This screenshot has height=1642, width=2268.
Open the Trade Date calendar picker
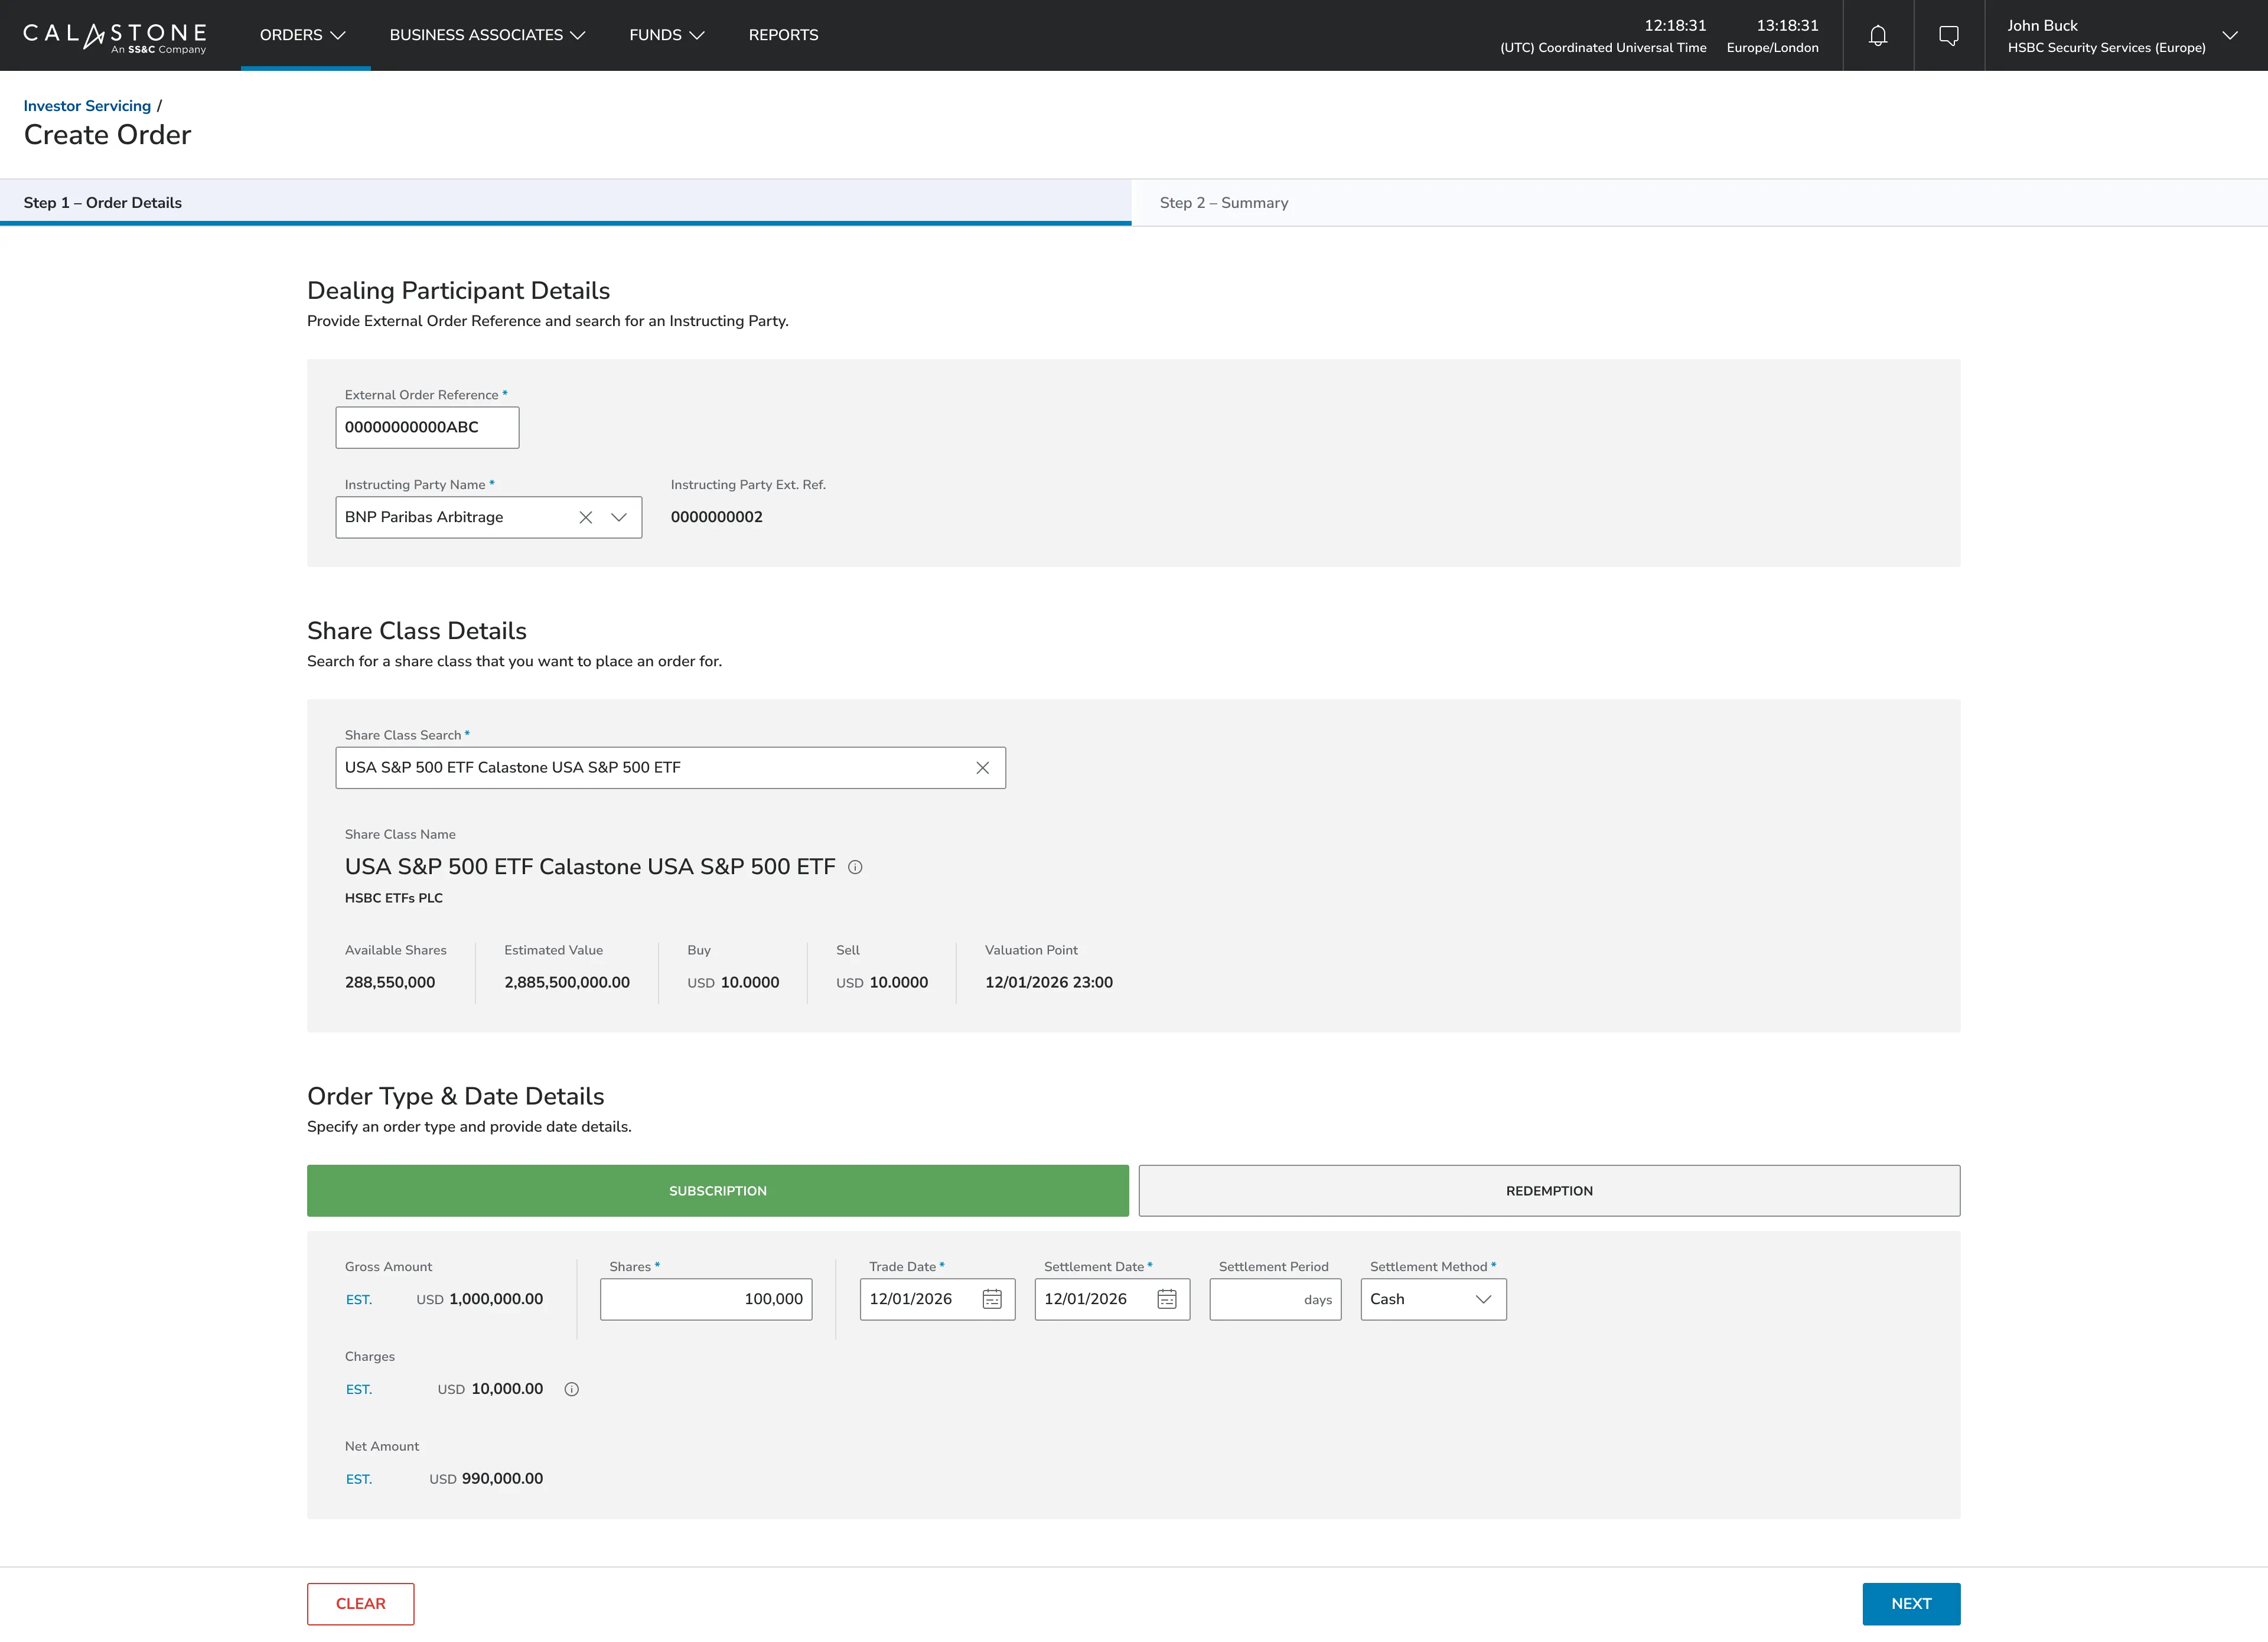(992, 1299)
